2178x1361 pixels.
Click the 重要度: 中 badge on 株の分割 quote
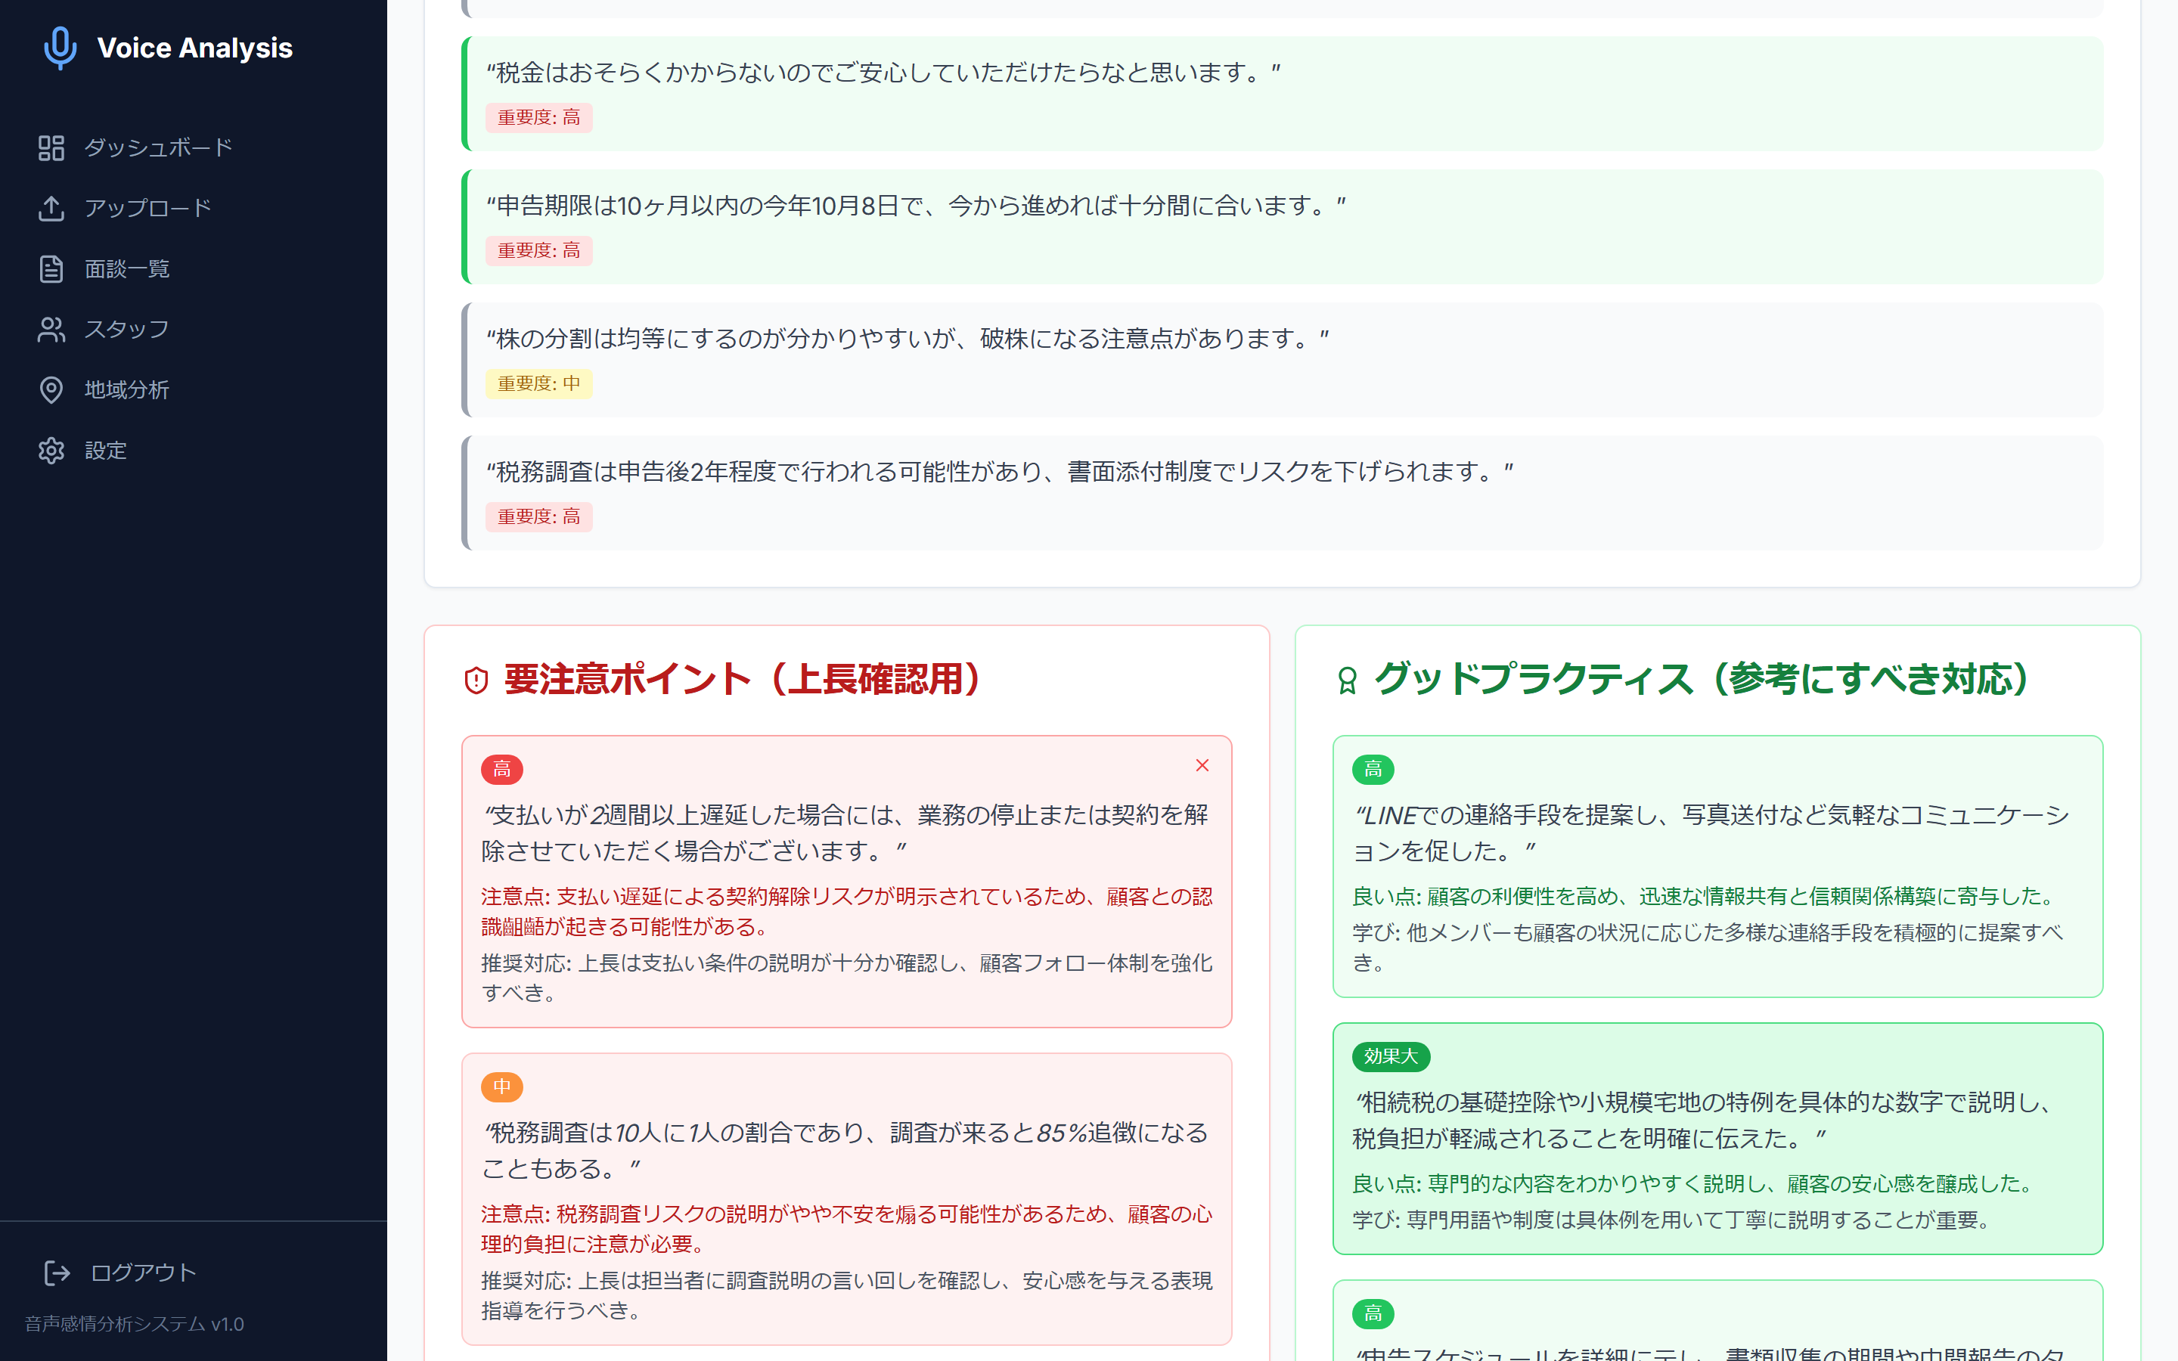tap(538, 383)
